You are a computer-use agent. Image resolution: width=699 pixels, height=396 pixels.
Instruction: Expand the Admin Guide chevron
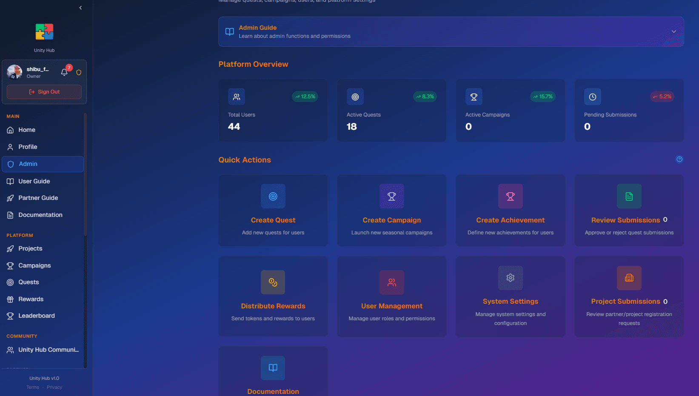click(x=673, y=31)
